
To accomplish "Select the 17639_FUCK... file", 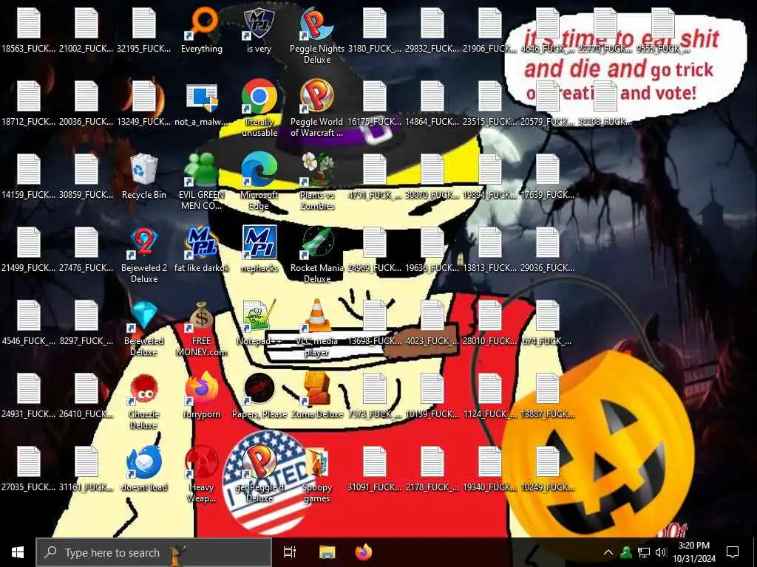I will 548,176.
